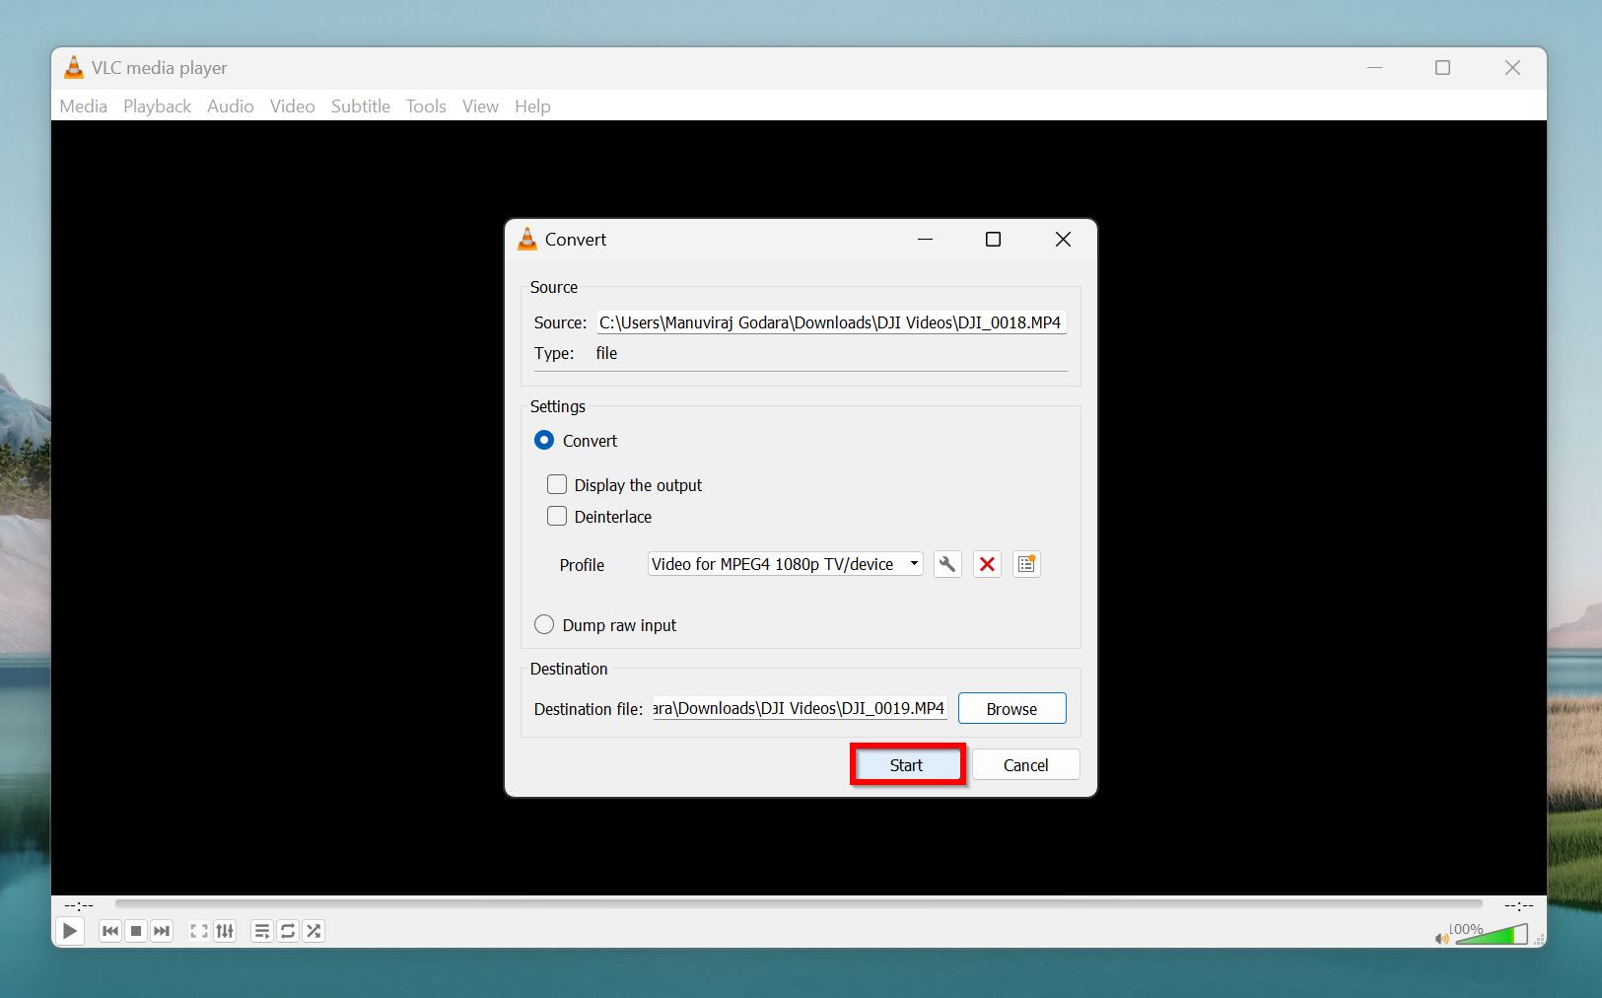1602x998 pixels.
Task: Enable Display the output checkbox
Action: [x=557, y=484]
